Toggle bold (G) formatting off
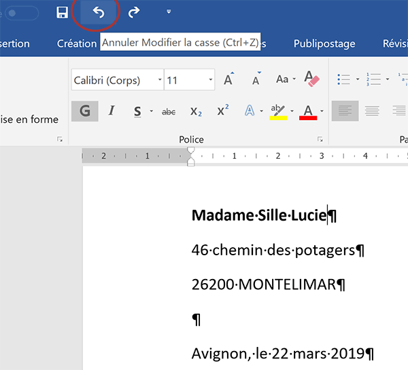This screenshot has height=370, width=408. [x=84, y=111]
